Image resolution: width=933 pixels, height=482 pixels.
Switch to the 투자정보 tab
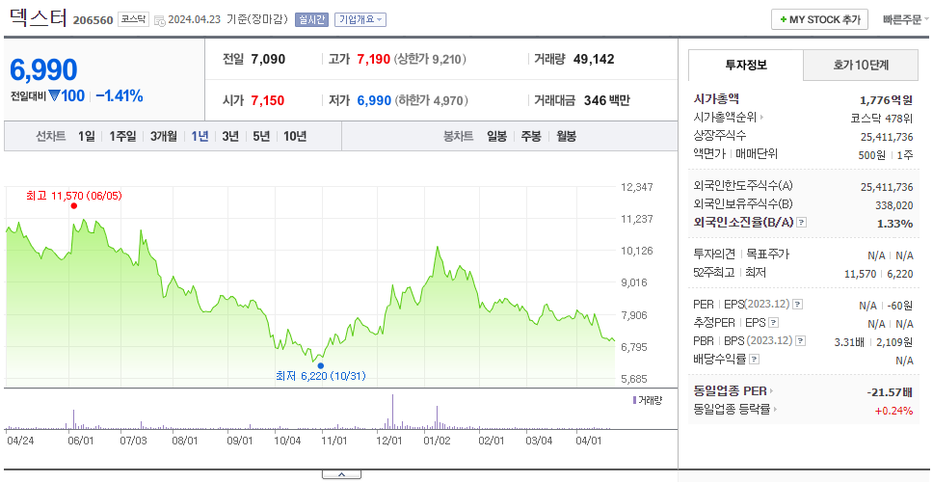coord(746,65)
